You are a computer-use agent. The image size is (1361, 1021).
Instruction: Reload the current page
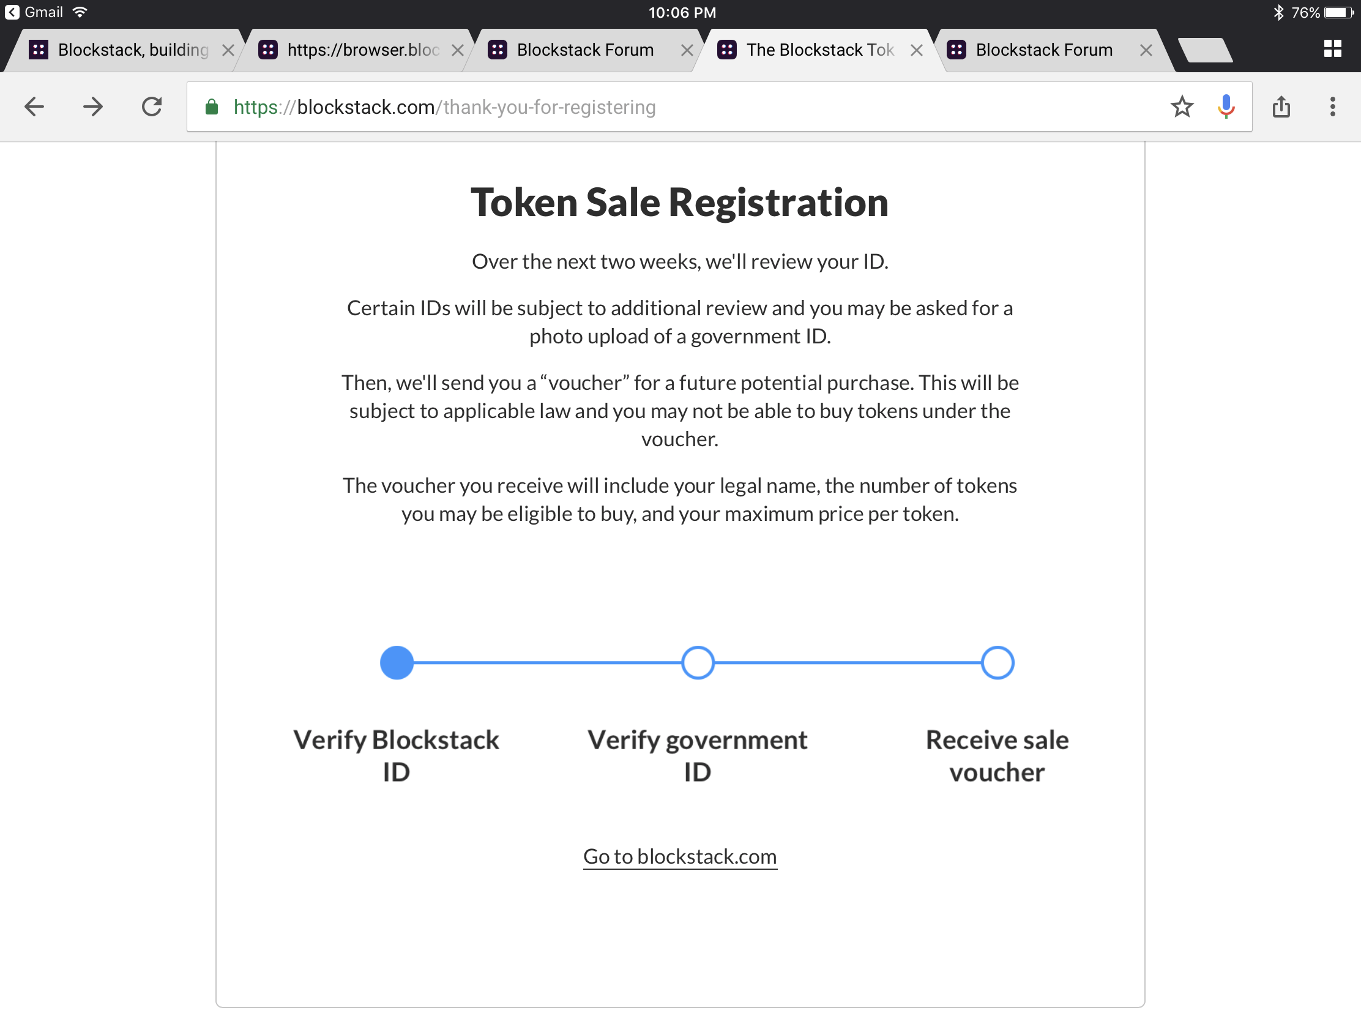(151, 107)
